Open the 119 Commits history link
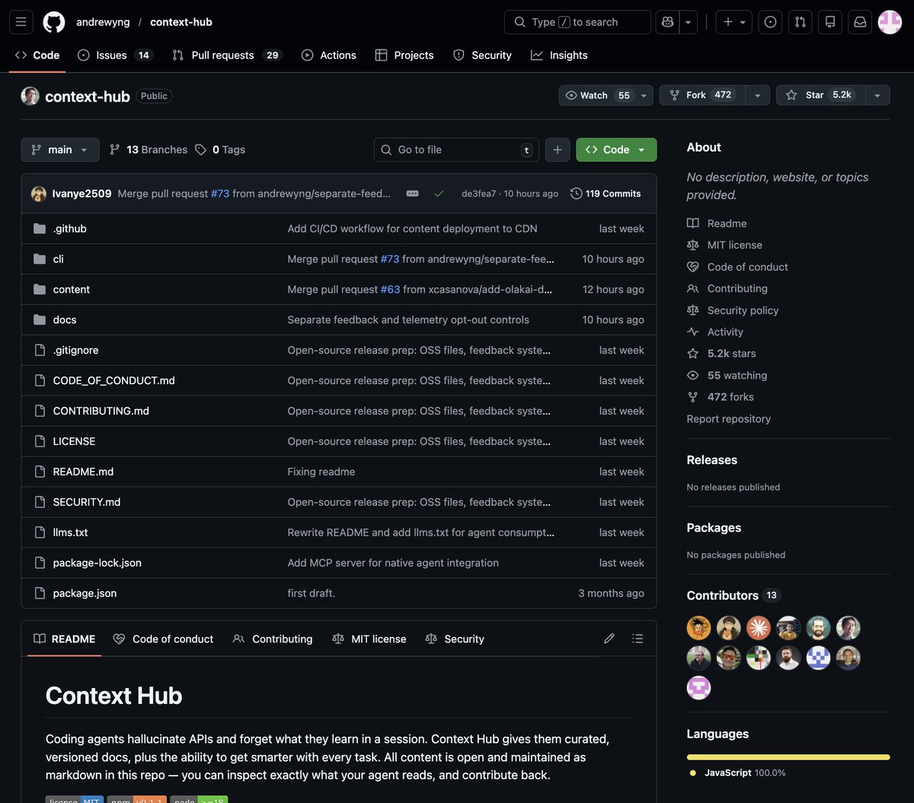The height and width of the screenshot is (803, 914). [606, 194]
